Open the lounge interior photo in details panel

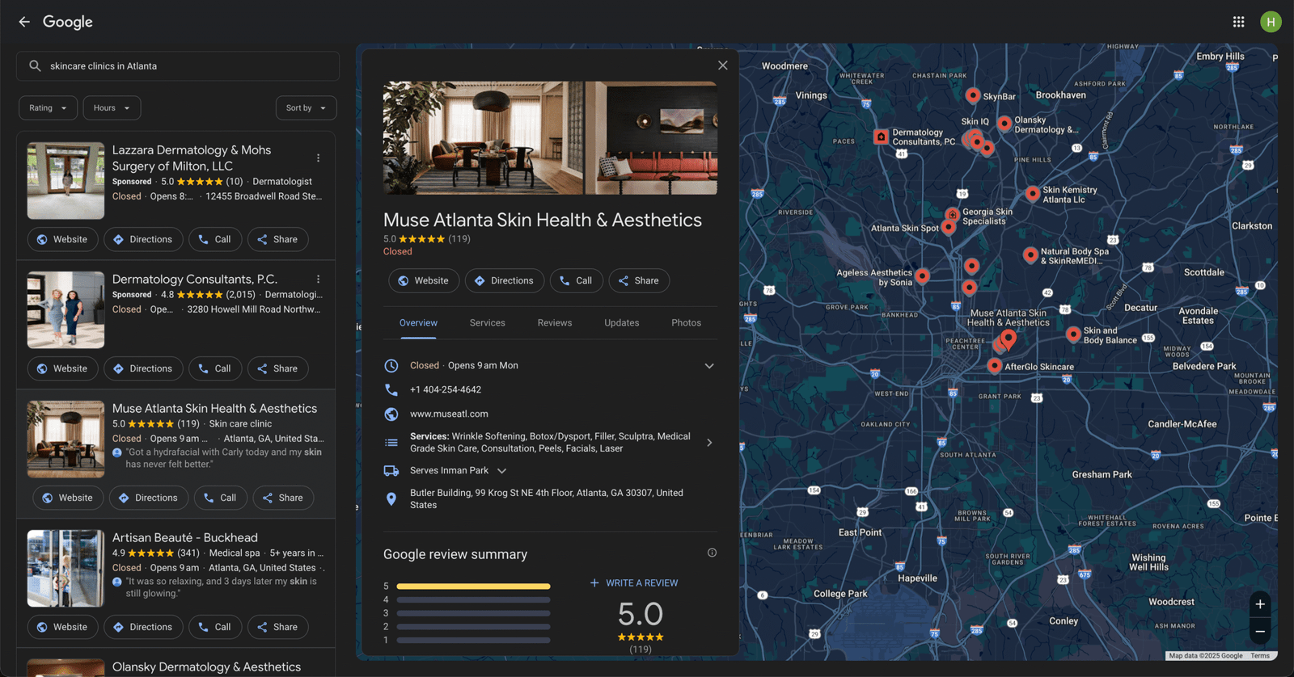pos(483,137)
